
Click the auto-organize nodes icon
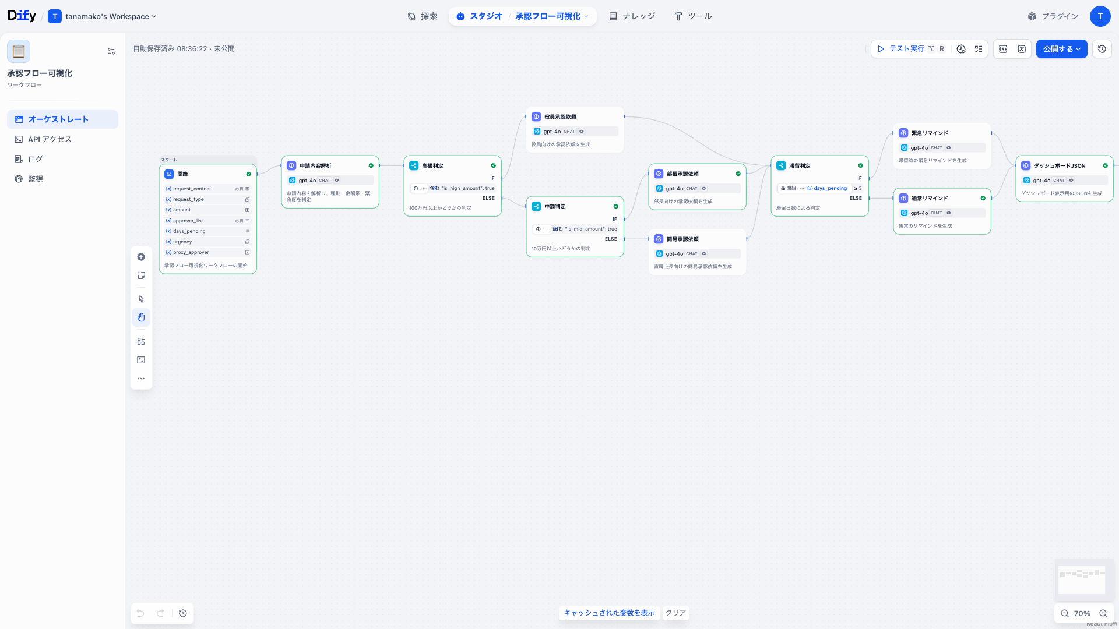(x=141, y=341)
